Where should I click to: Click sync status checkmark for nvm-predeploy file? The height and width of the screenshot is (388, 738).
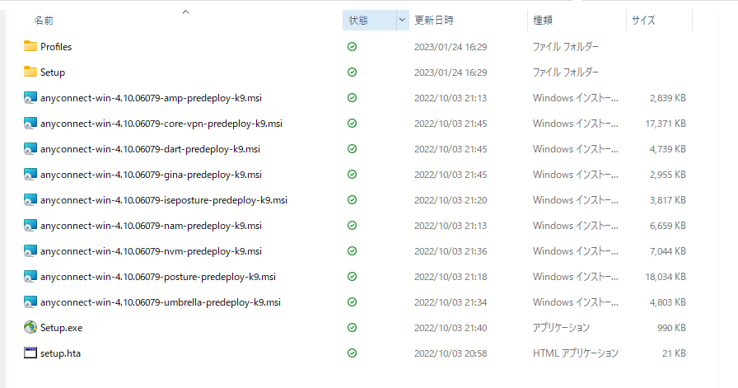(x=352, y=250)
